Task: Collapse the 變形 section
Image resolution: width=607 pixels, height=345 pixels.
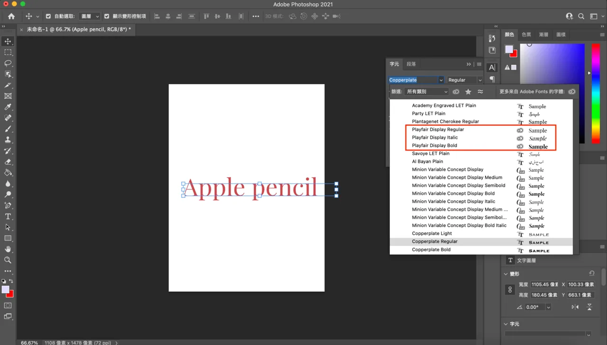Action: 506,274
